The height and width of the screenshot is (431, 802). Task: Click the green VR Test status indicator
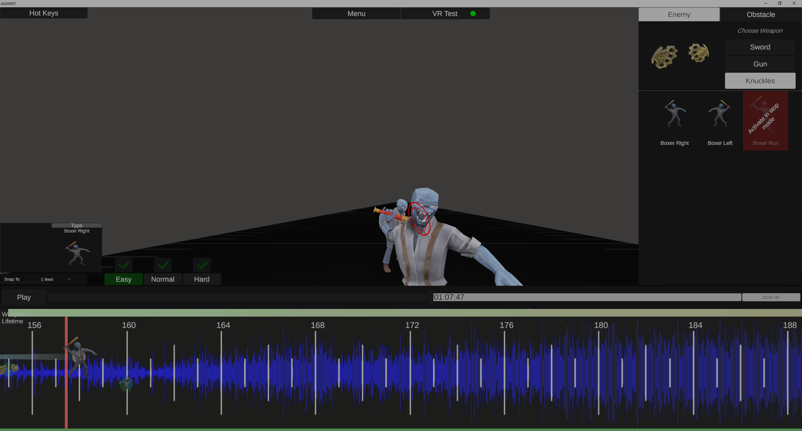(473, 13)
